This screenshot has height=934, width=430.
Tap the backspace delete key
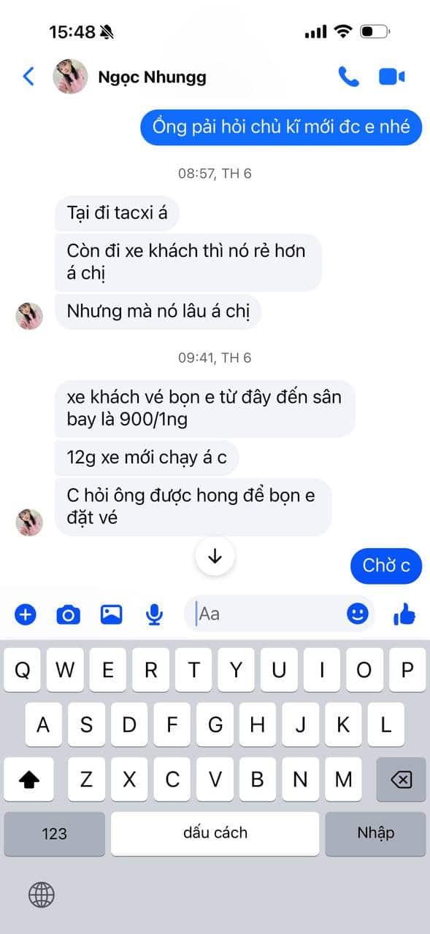point(401,779)
